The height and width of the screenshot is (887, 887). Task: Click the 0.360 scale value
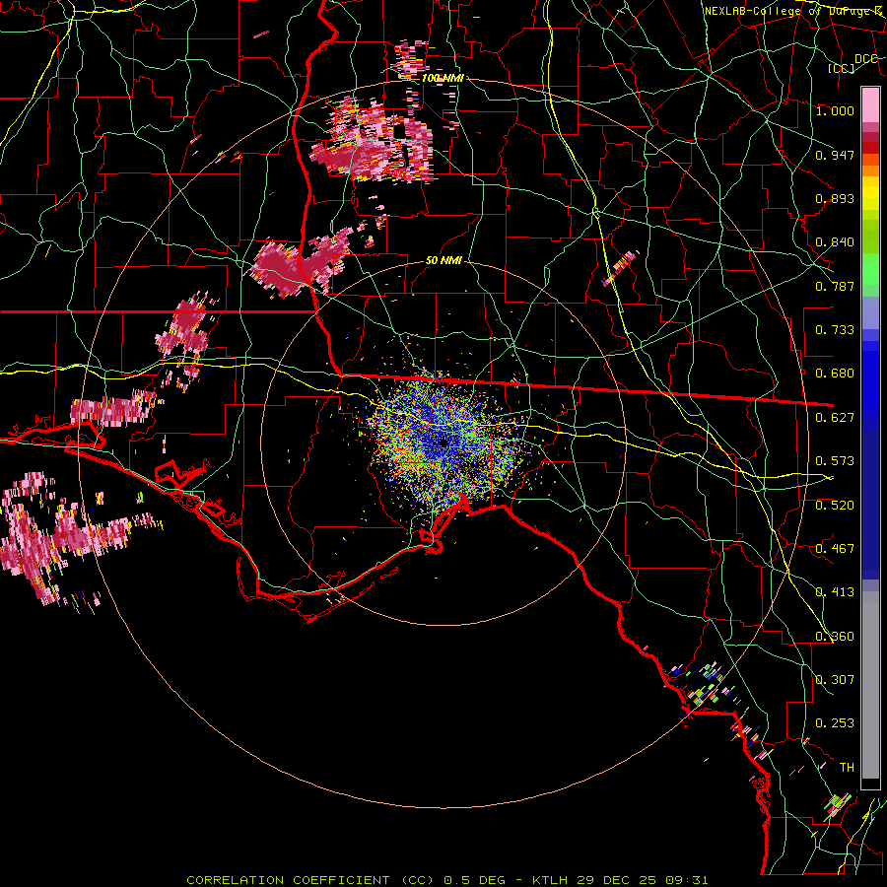tap(835, 637)
